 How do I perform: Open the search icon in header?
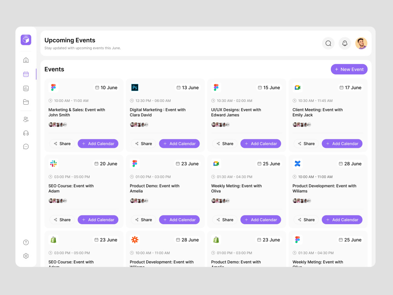tap(328, 43)
